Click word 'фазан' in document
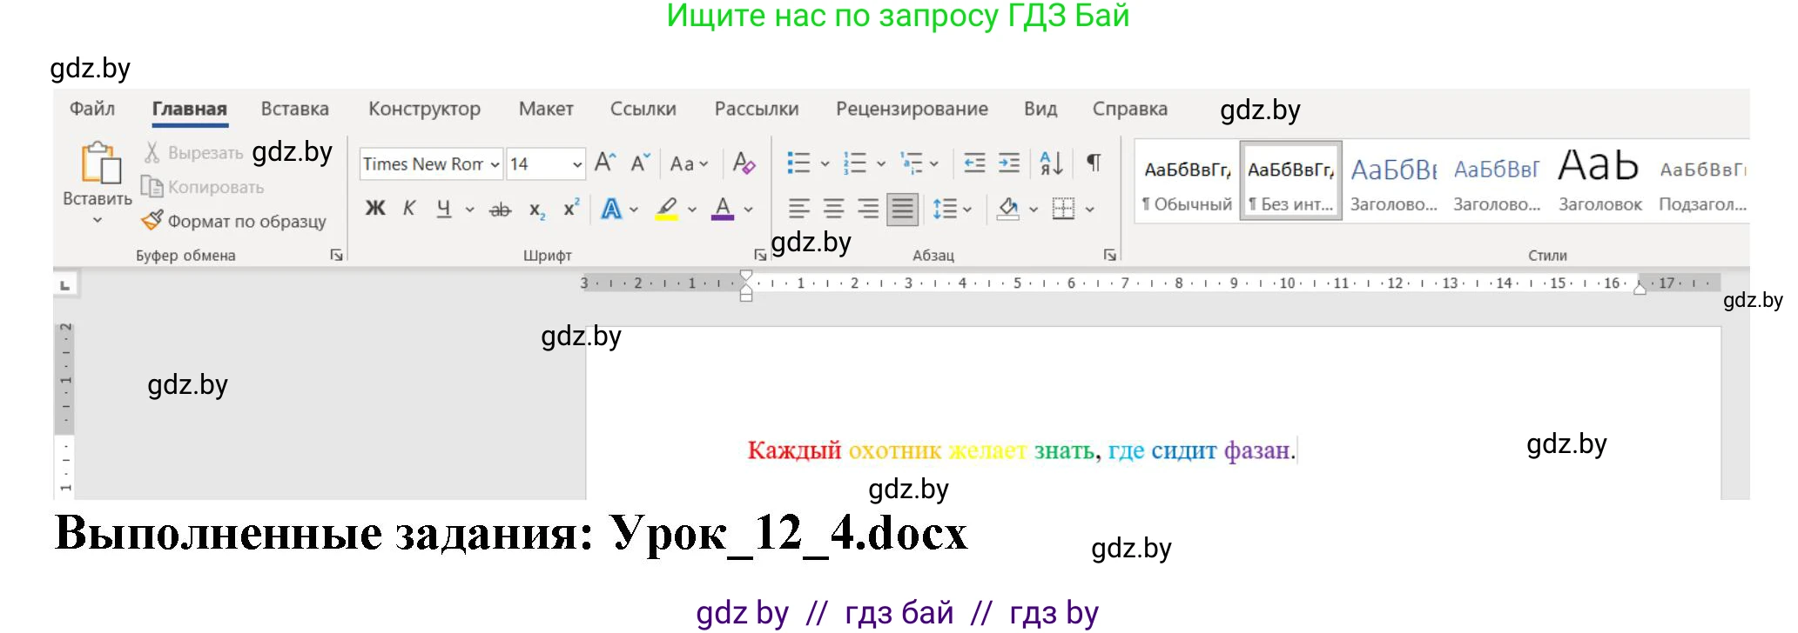Image resolution: width=1798 pixels, height=633 pixels. point(1256,450)
